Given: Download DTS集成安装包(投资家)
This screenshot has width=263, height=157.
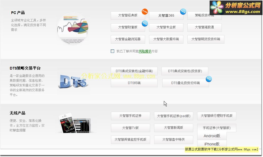Looking at the screenshot, I should [x=185, y=71].
